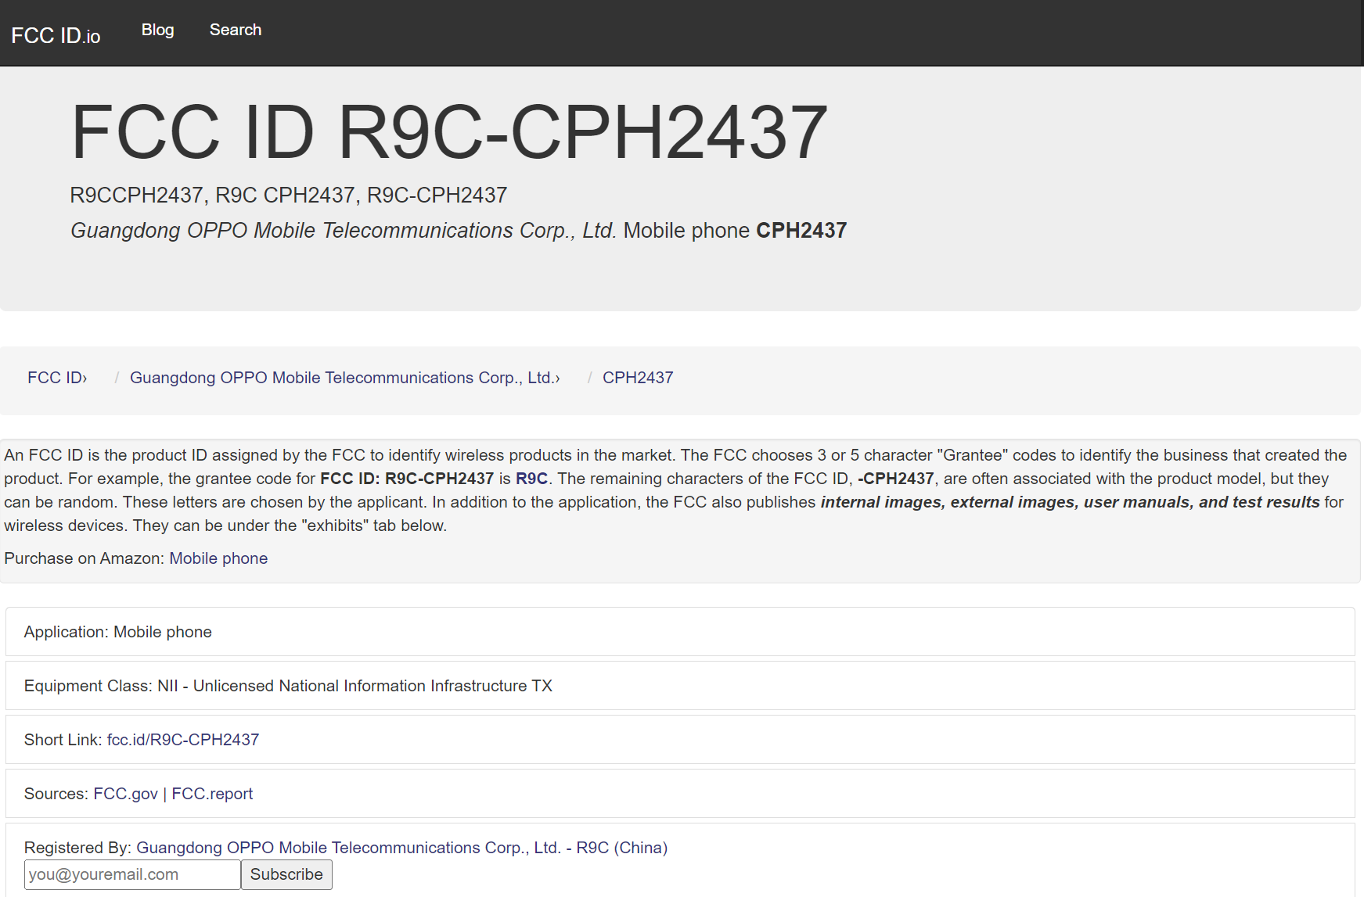
Task: Follow the R9C grantee code link
Action: coord(531,479)
